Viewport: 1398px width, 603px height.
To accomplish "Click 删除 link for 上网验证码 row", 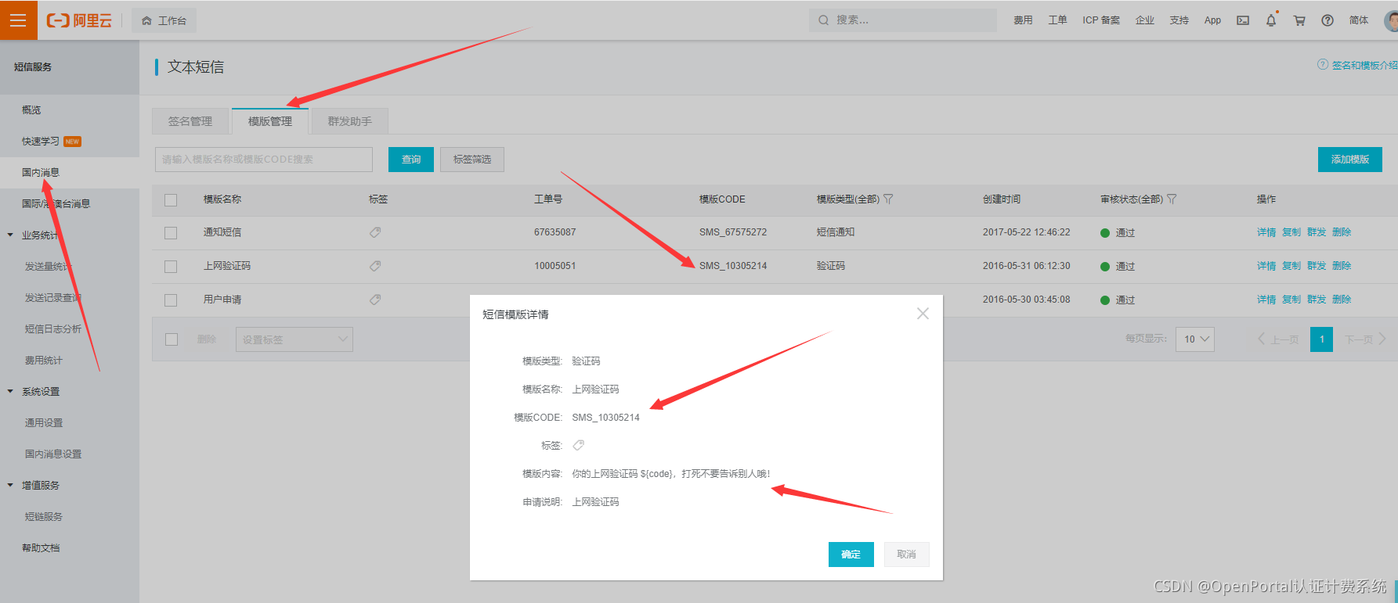I will tap(1342, 266).
